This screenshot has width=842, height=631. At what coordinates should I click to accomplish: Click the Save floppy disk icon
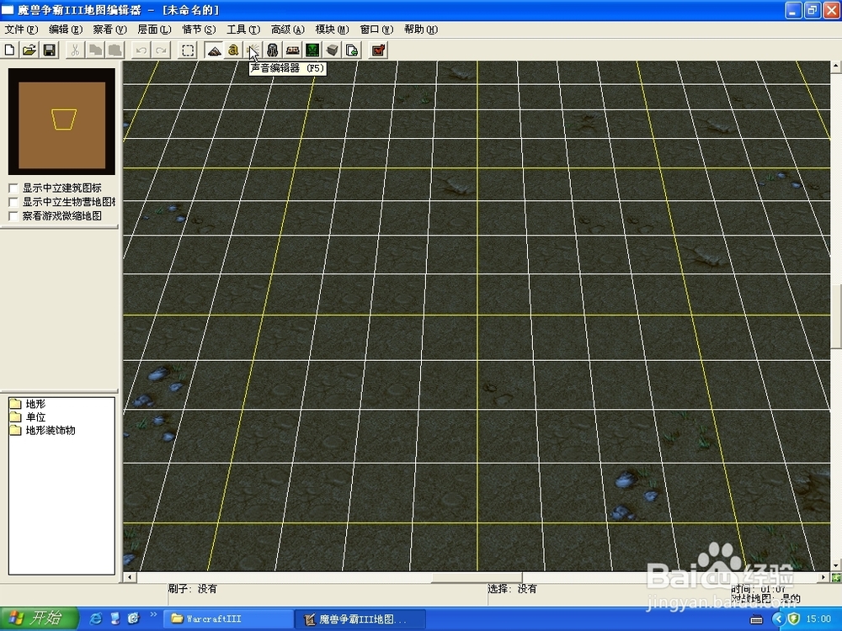(x=50, y=50)
